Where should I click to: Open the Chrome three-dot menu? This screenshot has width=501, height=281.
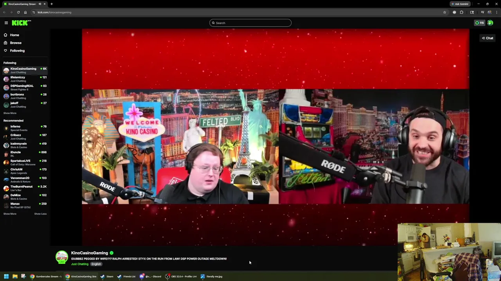497,12
